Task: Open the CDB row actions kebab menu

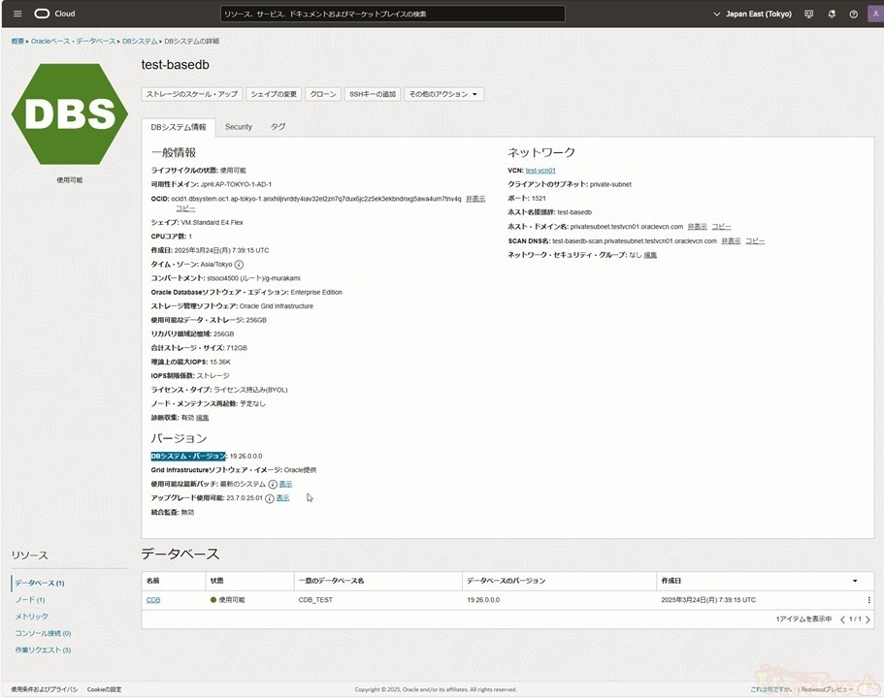Action: tap(868, 600)
